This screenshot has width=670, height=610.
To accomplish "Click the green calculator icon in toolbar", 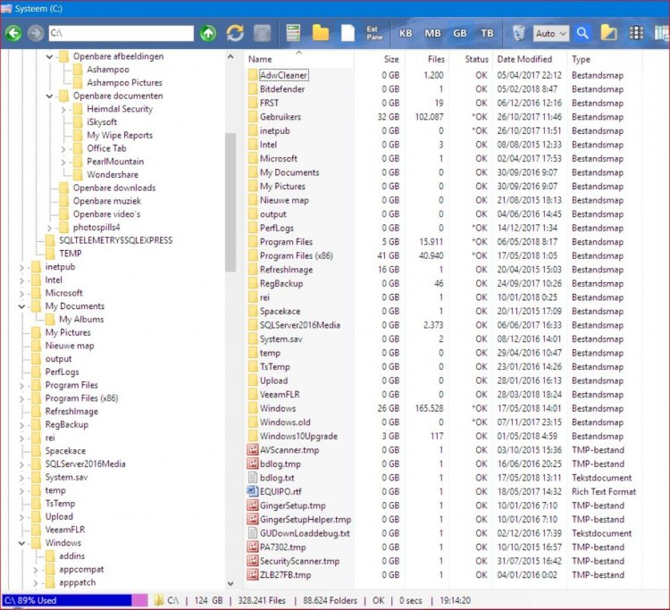I will pyautogui.click(x=292, y=33).
